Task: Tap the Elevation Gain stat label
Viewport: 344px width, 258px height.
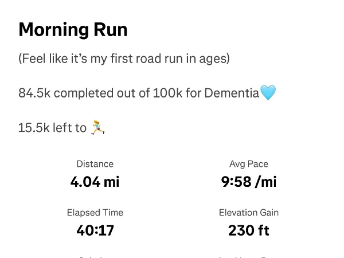Action: coord(249,212)
